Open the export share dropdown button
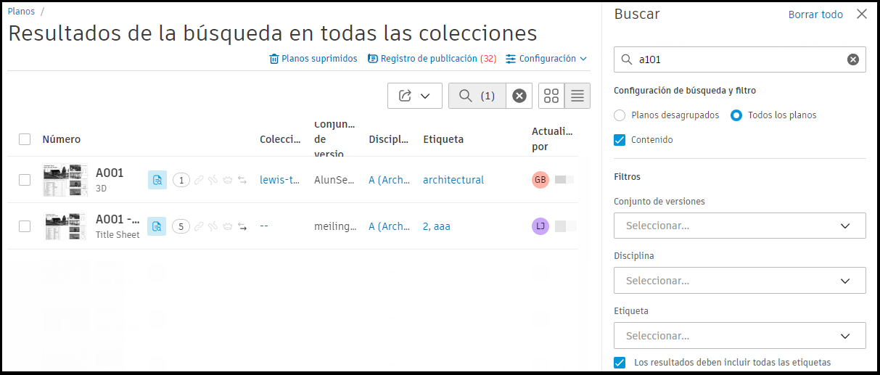The width and height of the screenshot is (880, 375). (x=415, y=96)
